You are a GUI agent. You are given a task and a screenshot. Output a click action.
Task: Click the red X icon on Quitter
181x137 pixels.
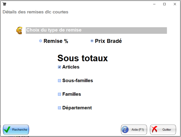point(154,130)
